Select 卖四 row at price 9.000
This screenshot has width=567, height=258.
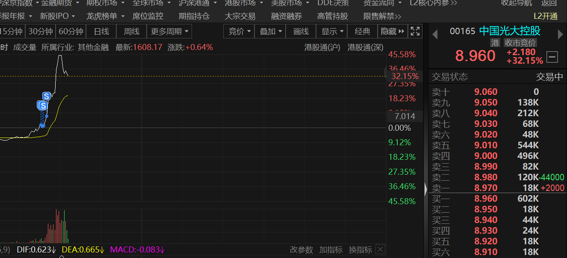coord(498,156)
